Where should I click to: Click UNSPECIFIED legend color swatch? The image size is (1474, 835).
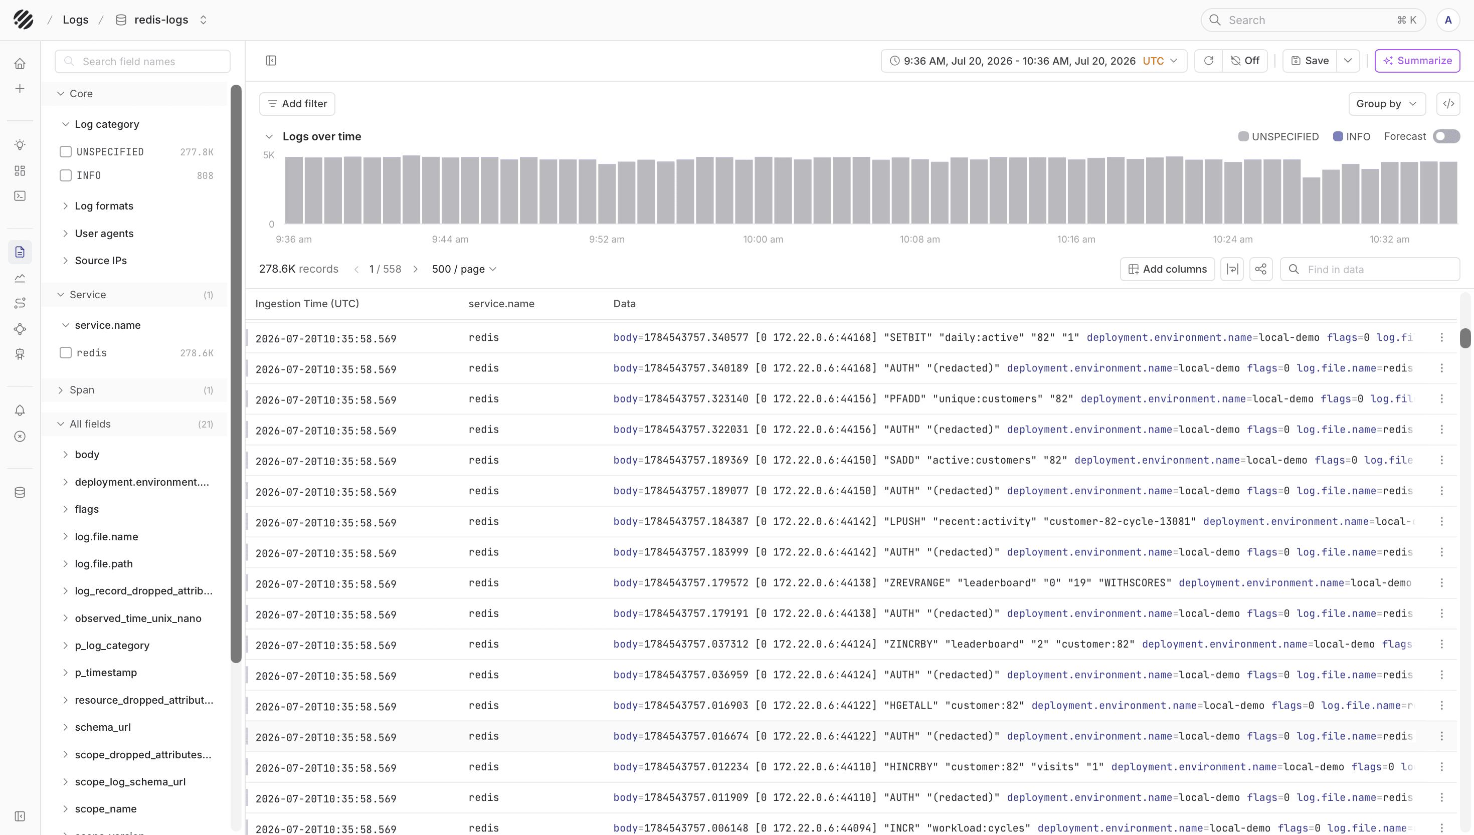tap(1243, 136)
